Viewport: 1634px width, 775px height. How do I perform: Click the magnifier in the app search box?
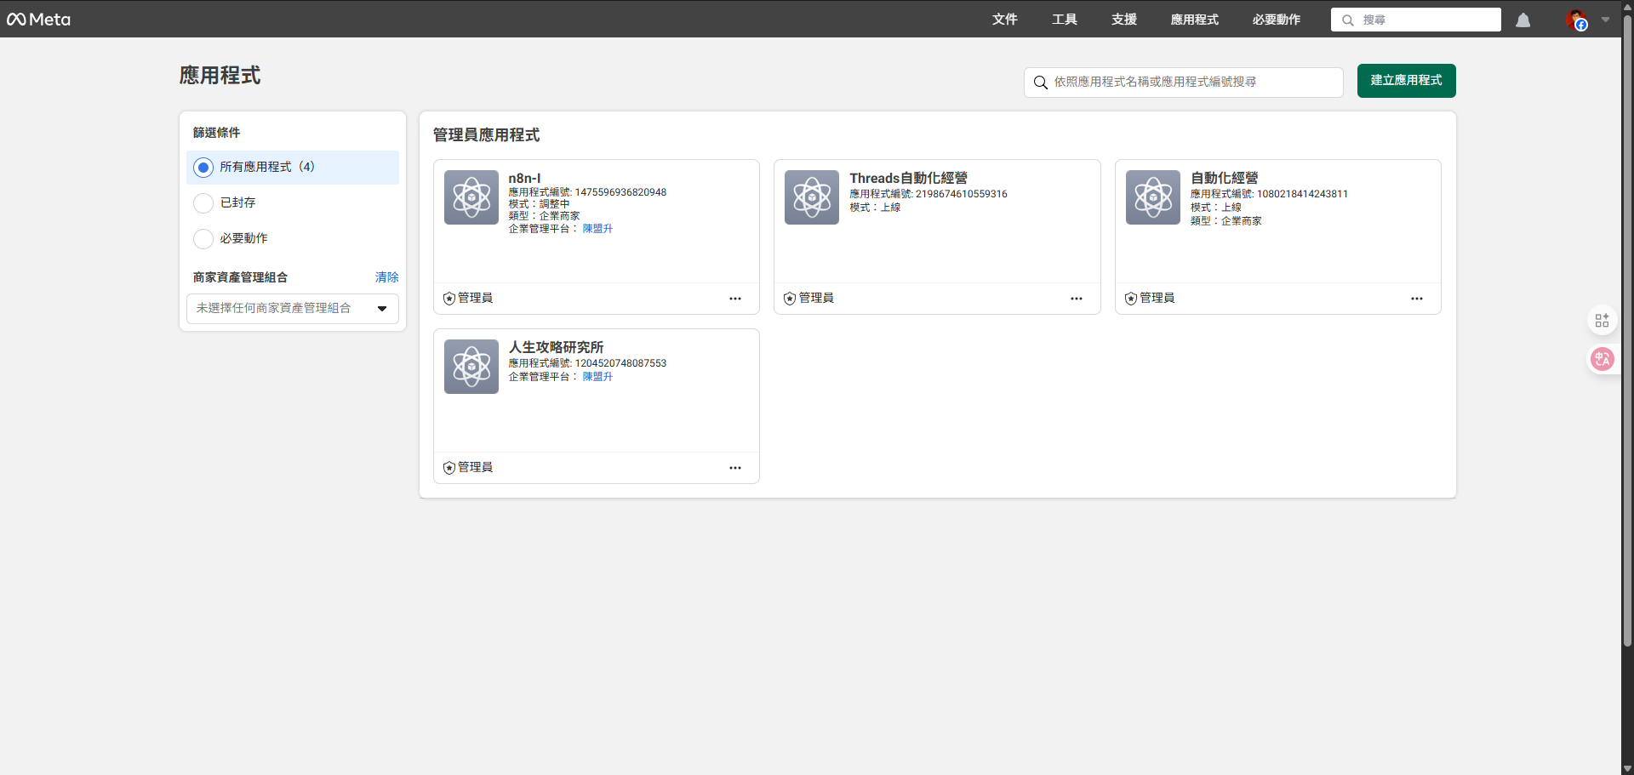(1040, 83)
